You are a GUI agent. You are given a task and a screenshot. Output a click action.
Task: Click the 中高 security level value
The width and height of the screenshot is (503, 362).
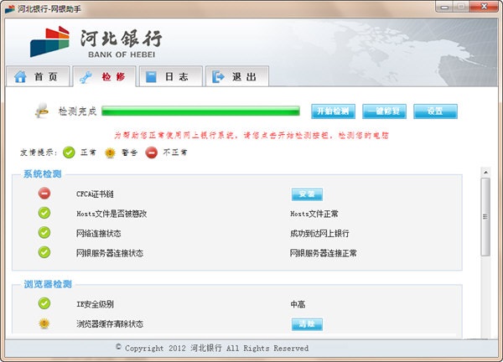click(x=298, y=304)
